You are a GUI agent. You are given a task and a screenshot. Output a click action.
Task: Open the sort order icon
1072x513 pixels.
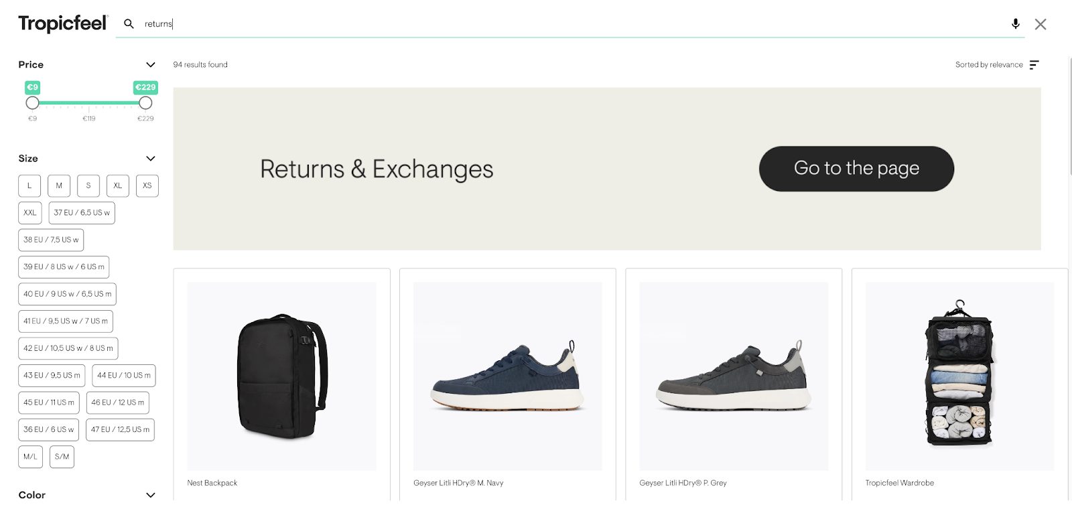(1034, 65)
